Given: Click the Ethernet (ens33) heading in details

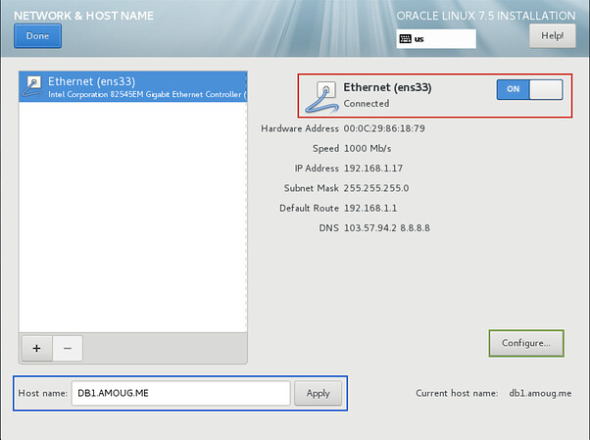Looking at the screenshot, I should (x=387, y=87).
